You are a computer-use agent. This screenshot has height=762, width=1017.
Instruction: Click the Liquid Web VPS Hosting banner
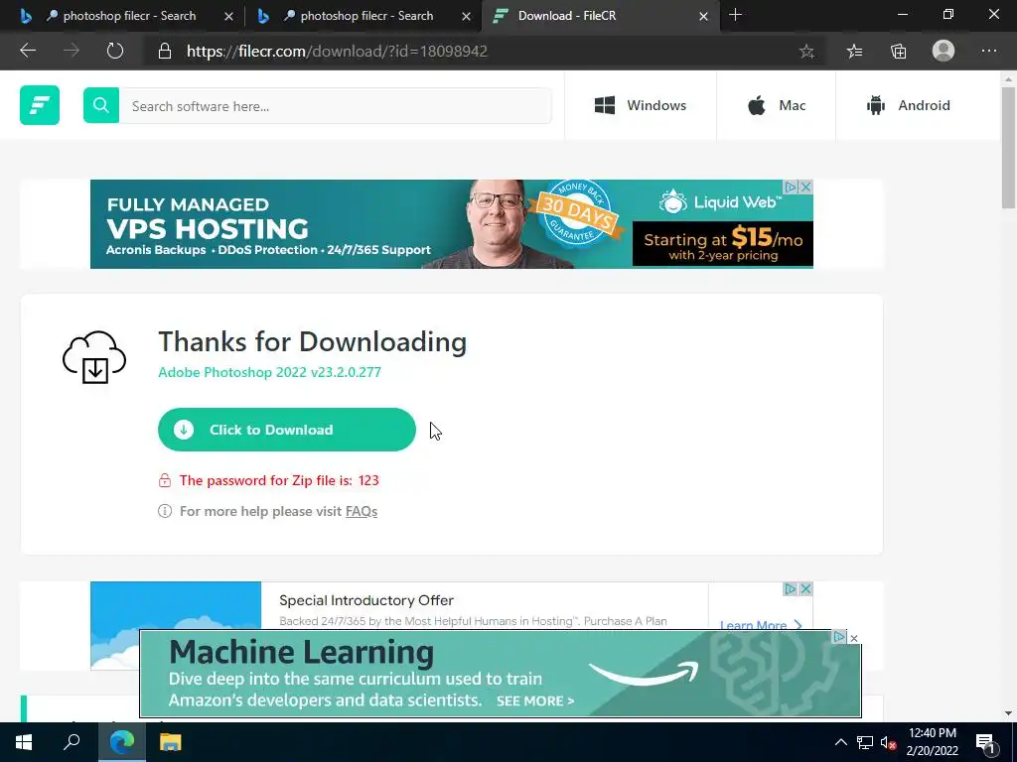pos(452,224)
